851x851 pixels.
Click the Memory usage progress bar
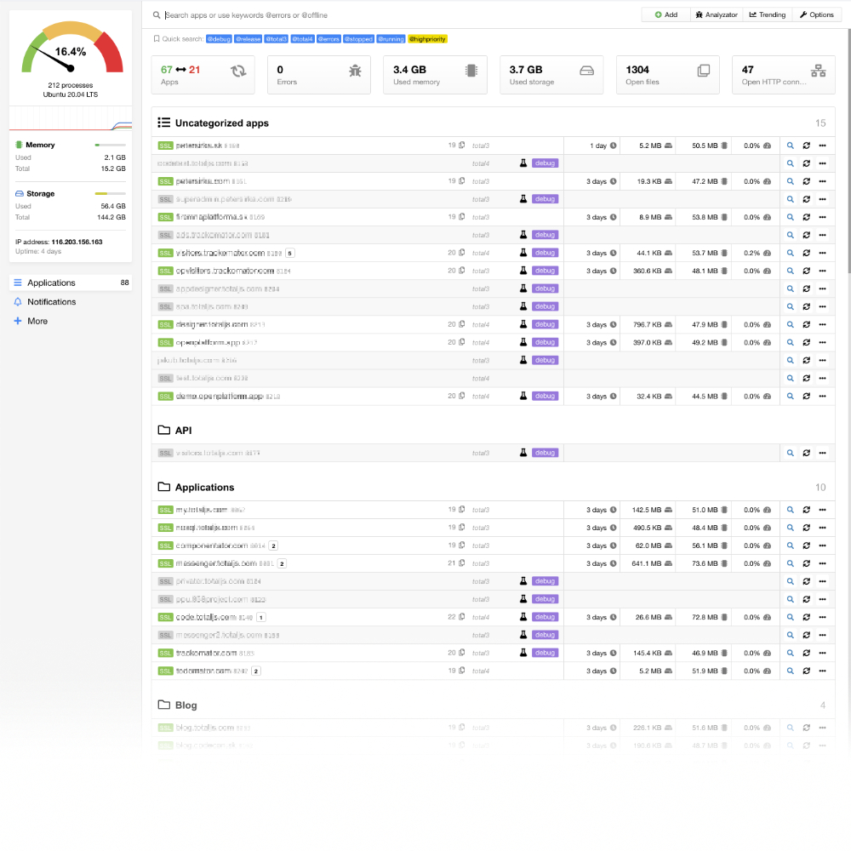point(111,145)
